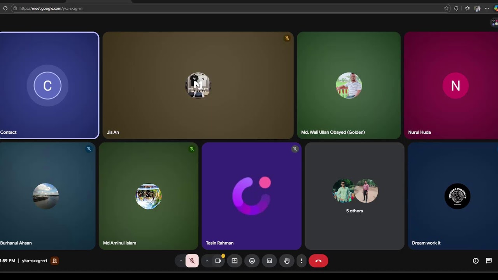The image size is (498, 280).
Task: Open chat with everyone icon
Action: pyautogui.click(x=489, y=261)
